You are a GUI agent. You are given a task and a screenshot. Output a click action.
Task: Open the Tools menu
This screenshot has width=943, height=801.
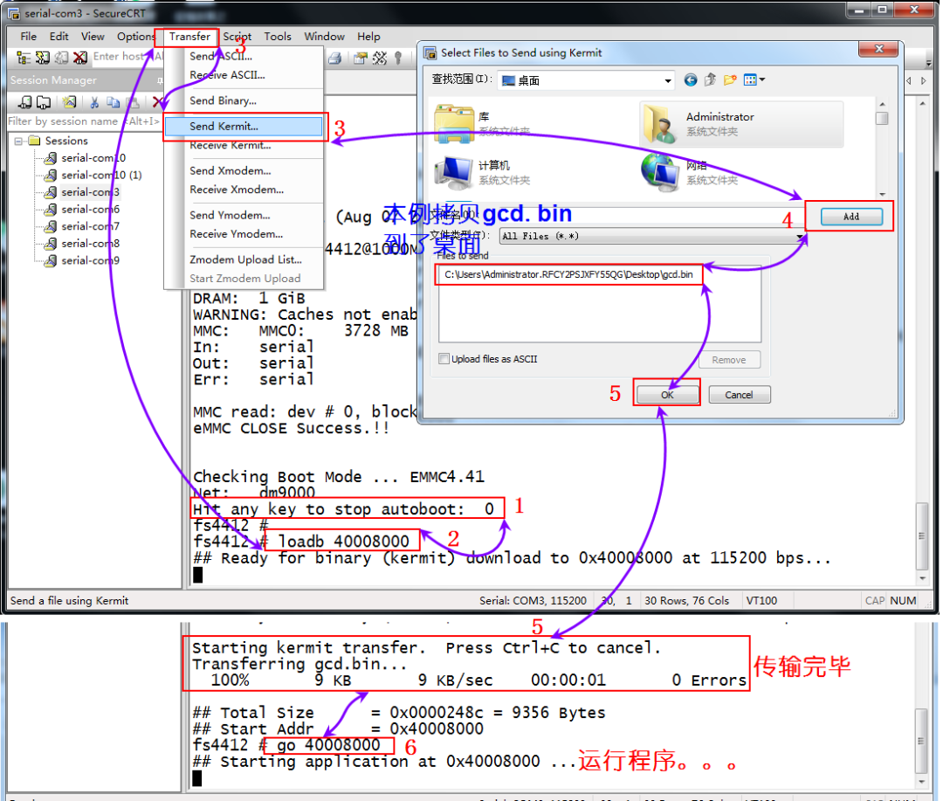click(278, 37)
